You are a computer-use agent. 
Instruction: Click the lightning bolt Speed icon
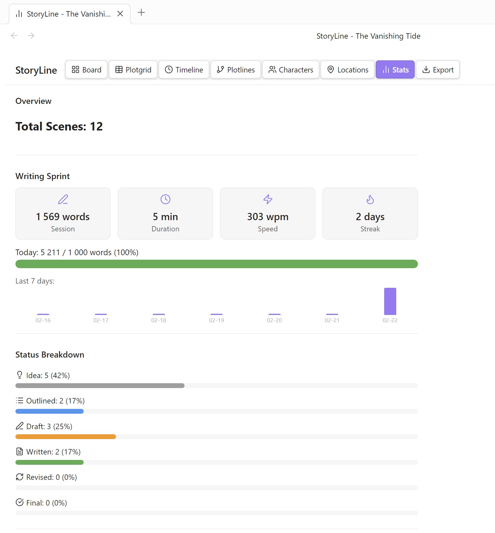tap(268, 199)
